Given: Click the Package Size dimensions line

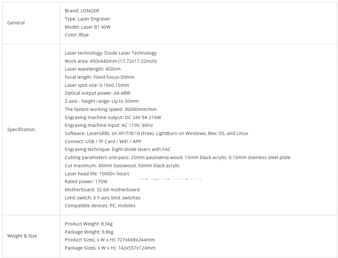Looking at the screenshot, I should [110, 248].
